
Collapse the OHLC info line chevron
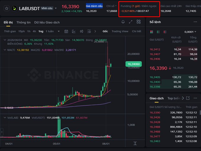click(5, 40)
